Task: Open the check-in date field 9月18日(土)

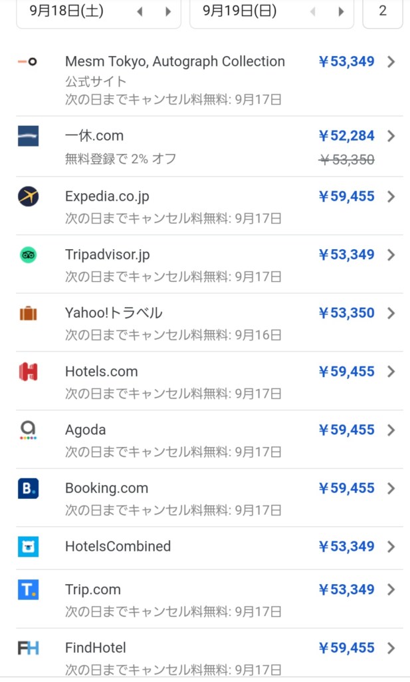Action: 69,11
